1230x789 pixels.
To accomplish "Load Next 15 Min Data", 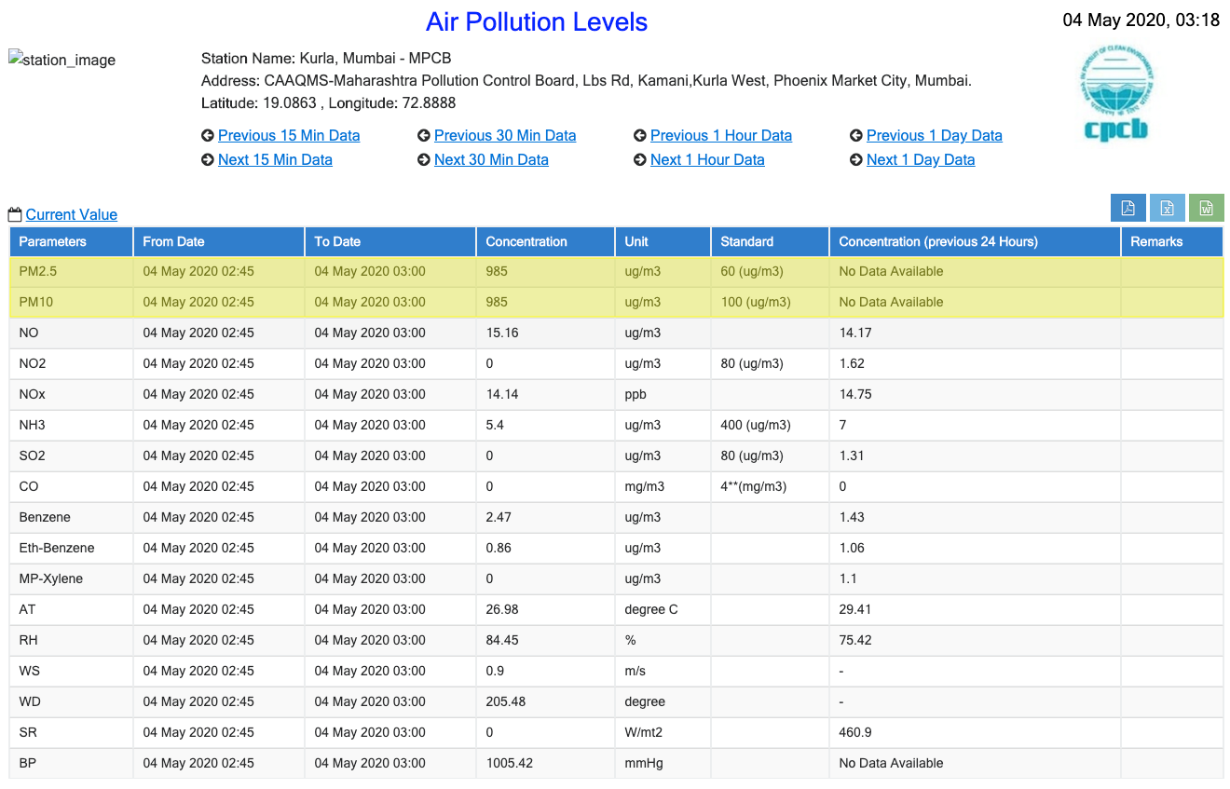I will [275, 160].
